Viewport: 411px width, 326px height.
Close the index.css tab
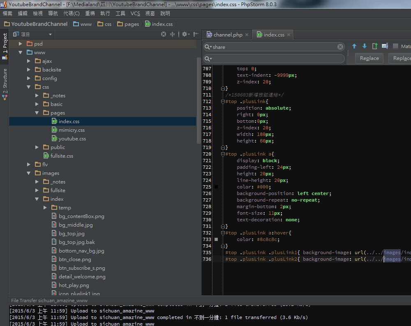[289, 35]
